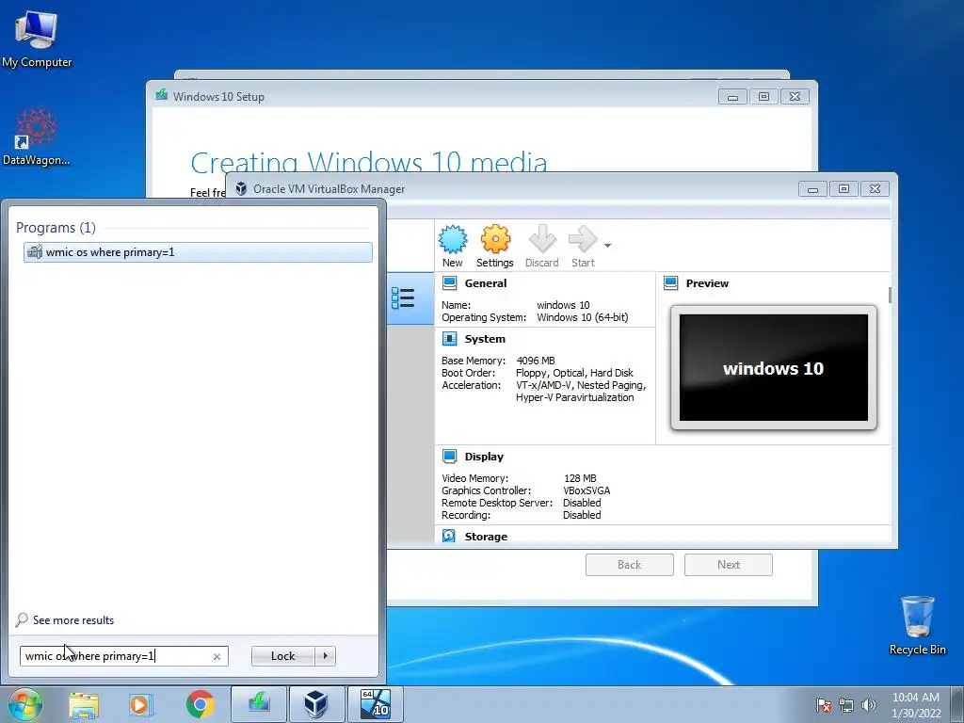
Task: Close the Oracle VM VirtualBox Manager window
Action: coord(875,188)
